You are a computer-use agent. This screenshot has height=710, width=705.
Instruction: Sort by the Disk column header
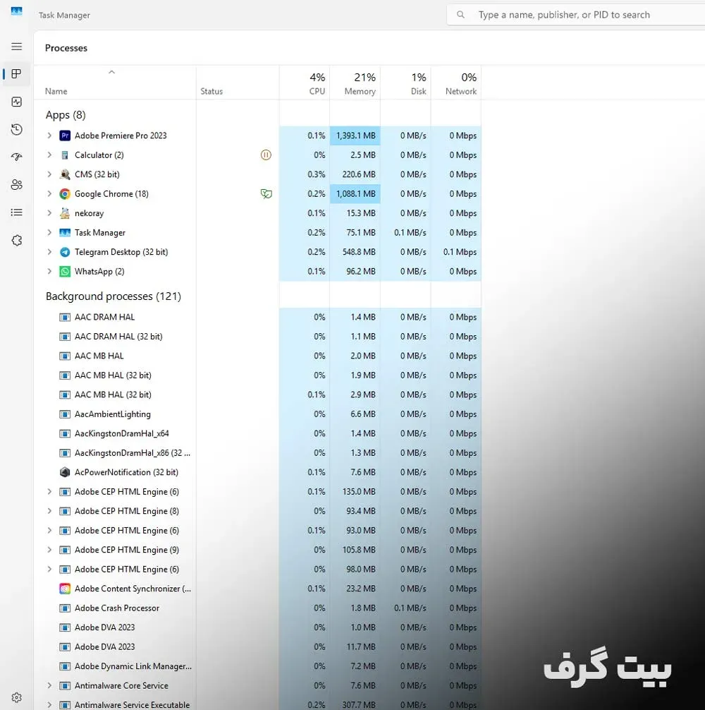(x=405, y=83)
